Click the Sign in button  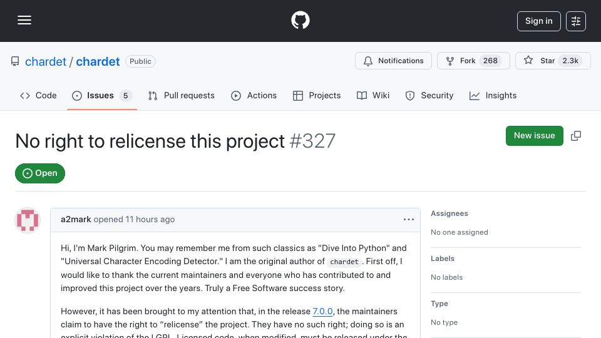(538, 21)
